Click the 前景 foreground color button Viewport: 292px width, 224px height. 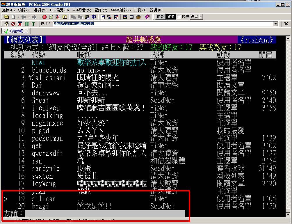[x=160, y=17]
